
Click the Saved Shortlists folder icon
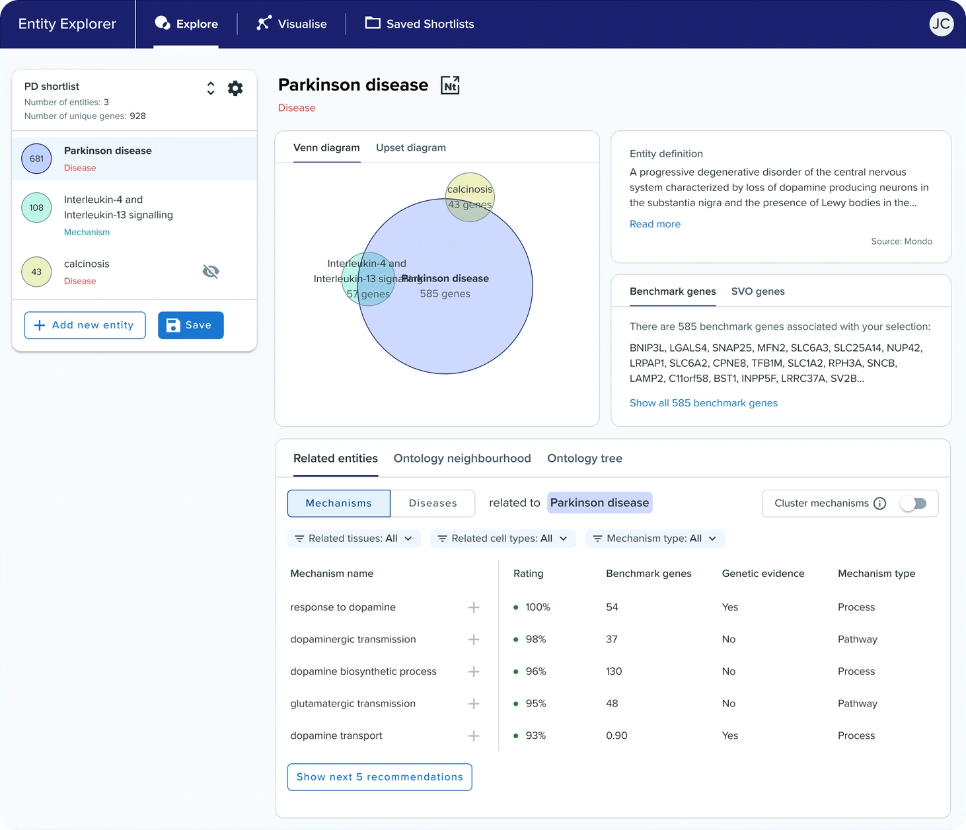pyautogui.click(x=373, y=23)
